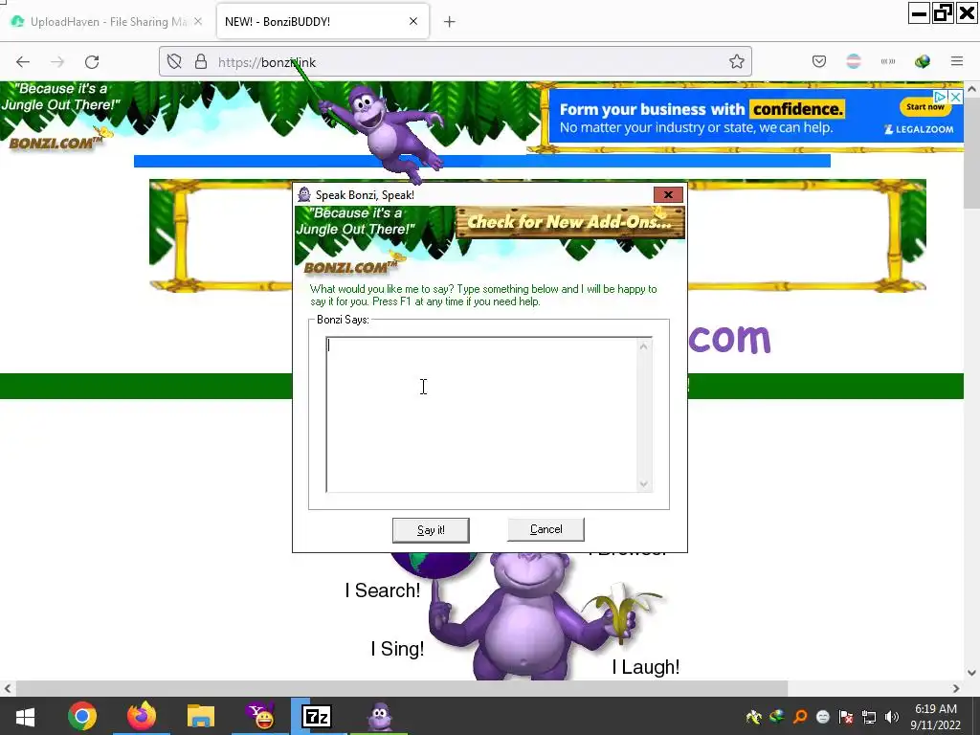The height and width of the screenshot is (735, 980).
Task: Open Yahoo Messenger taskbar icon
Action: (260, 716)
